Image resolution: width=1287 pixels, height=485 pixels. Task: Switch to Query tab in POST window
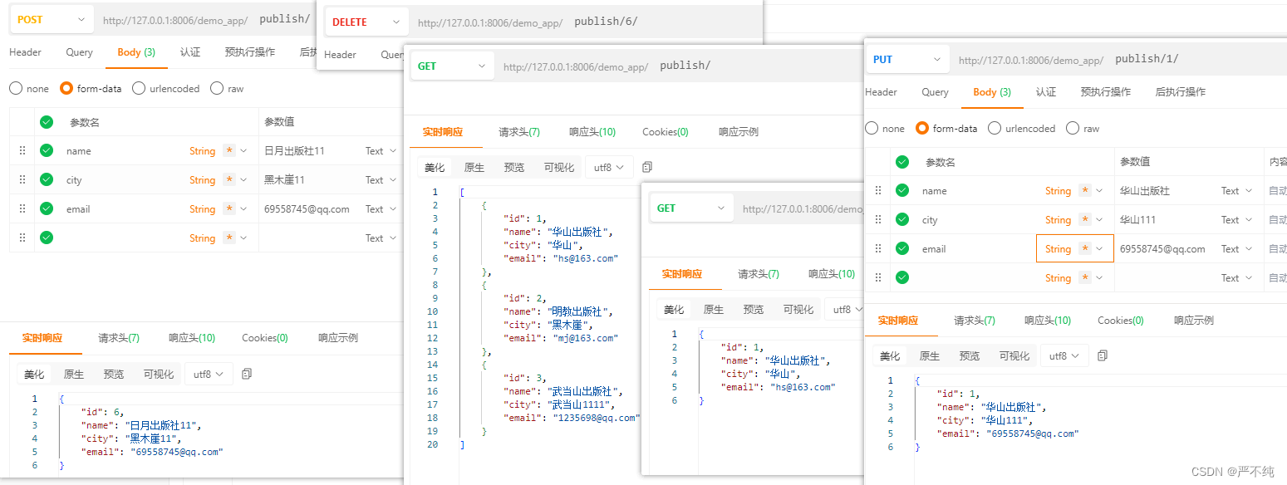80,52
